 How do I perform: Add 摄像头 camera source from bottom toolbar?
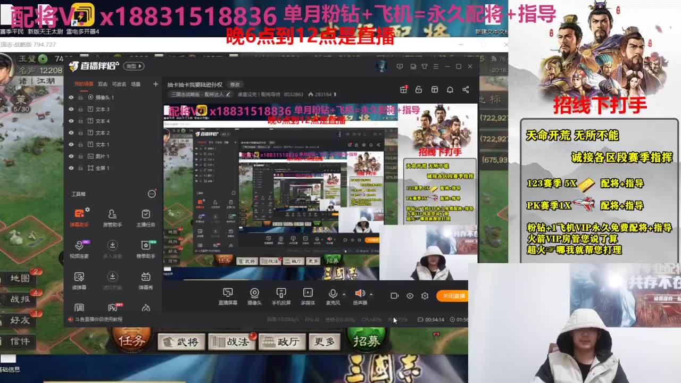[254, 296]
